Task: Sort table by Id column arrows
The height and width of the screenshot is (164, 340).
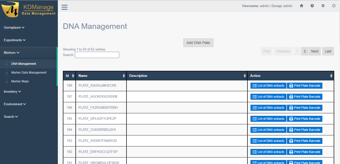Action: click(x=73, y=76)
